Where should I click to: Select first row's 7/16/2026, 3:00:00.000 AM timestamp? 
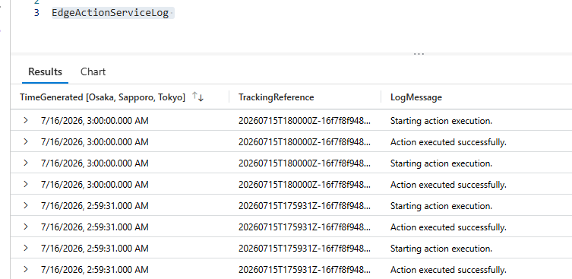point(95,121)
